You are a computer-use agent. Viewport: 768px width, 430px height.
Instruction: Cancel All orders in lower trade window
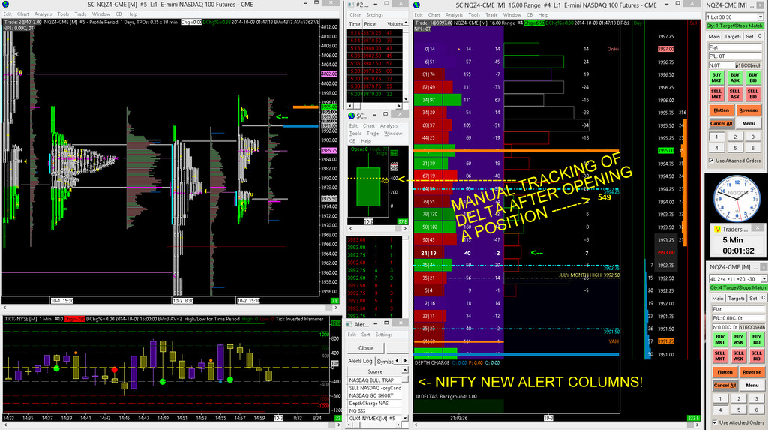pyautogui.click(x=725, y=386)
